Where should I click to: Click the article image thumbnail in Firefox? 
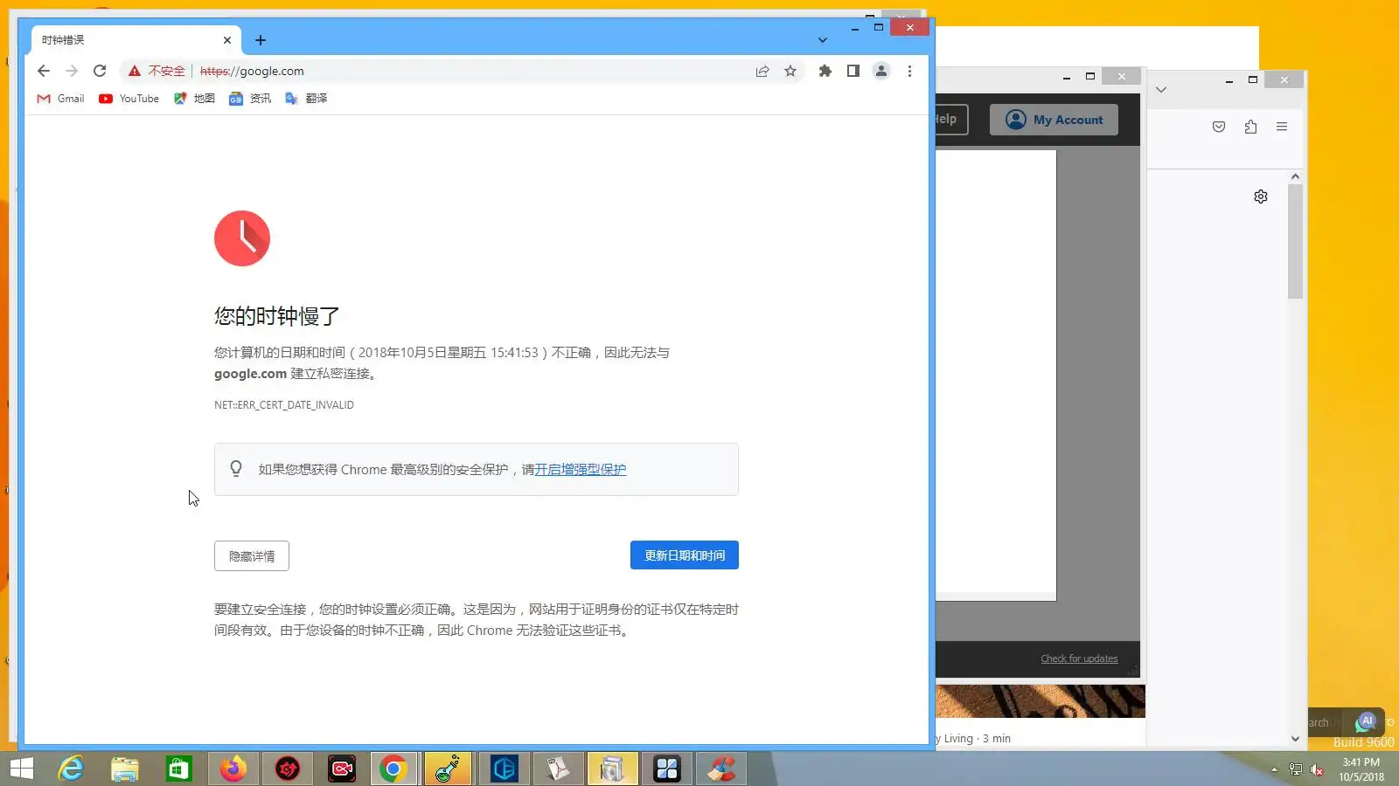(1041, 701)
